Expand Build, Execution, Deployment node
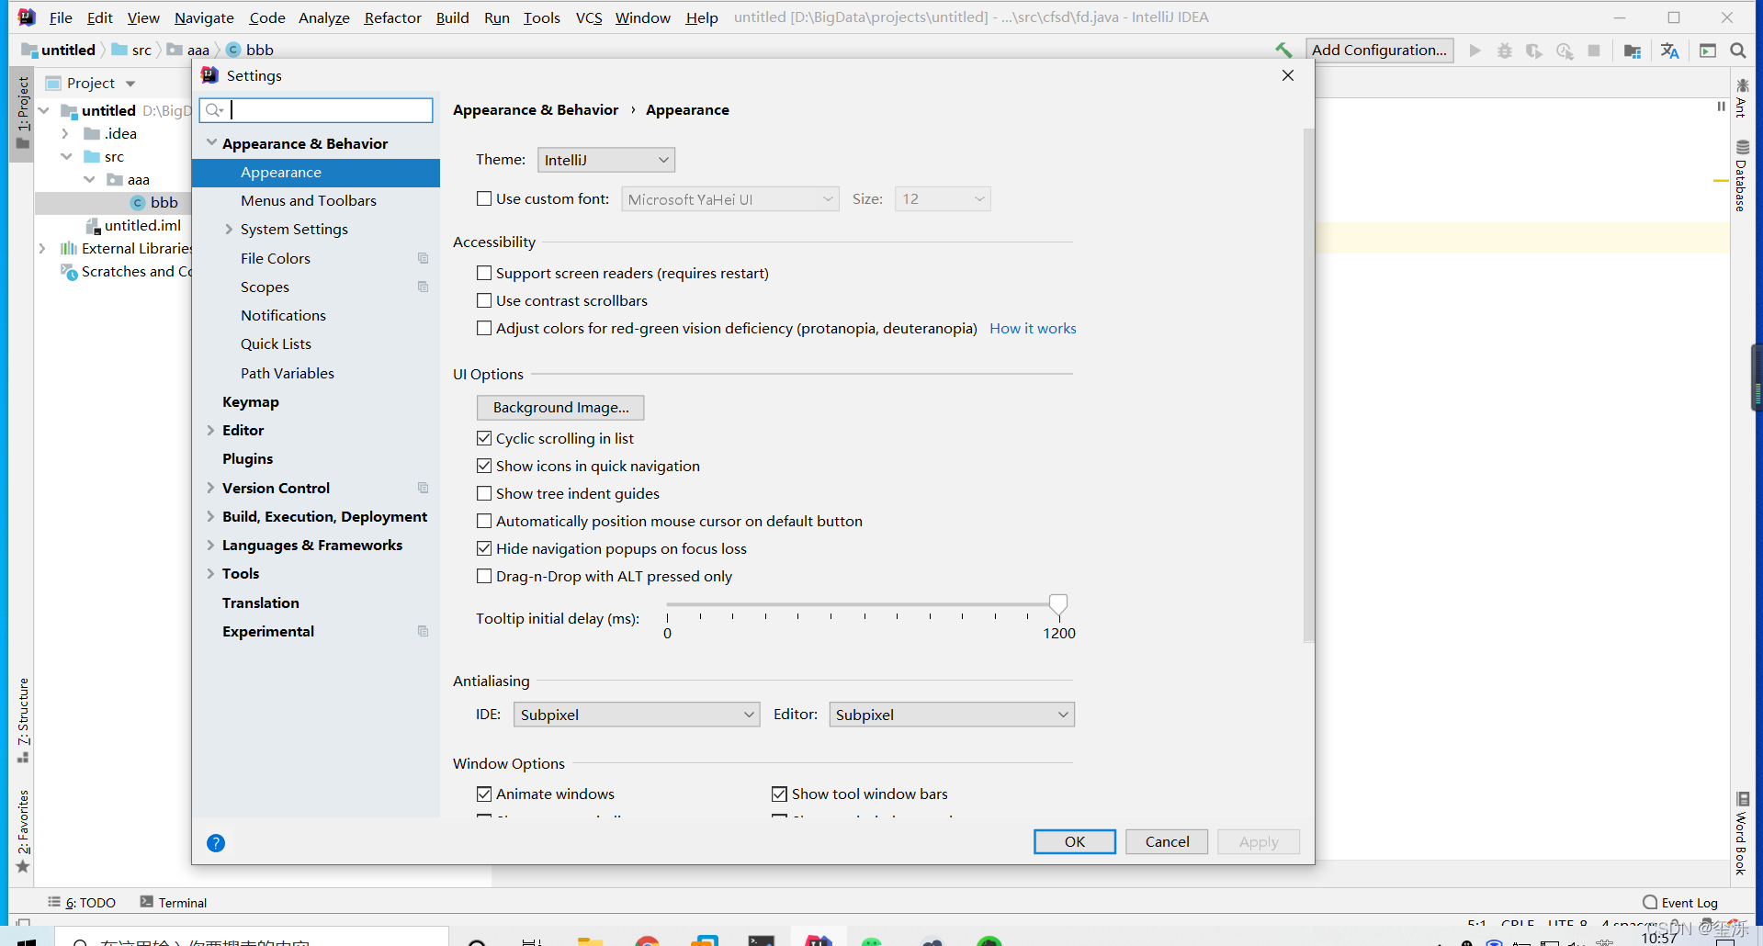This screenshot has width=1763, height=946. [x=210, y=517]
